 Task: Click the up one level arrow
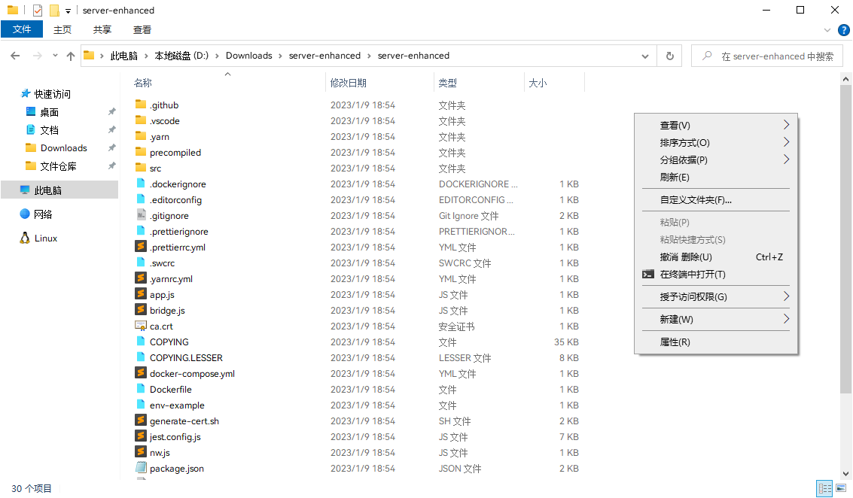(71, 56)
